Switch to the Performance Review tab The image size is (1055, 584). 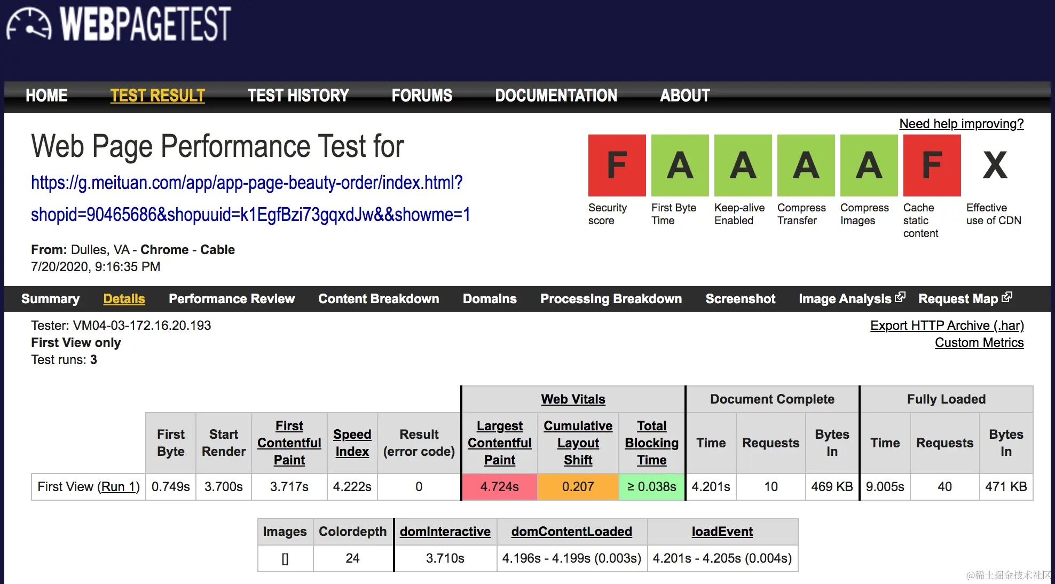click(x=231, y=299)
